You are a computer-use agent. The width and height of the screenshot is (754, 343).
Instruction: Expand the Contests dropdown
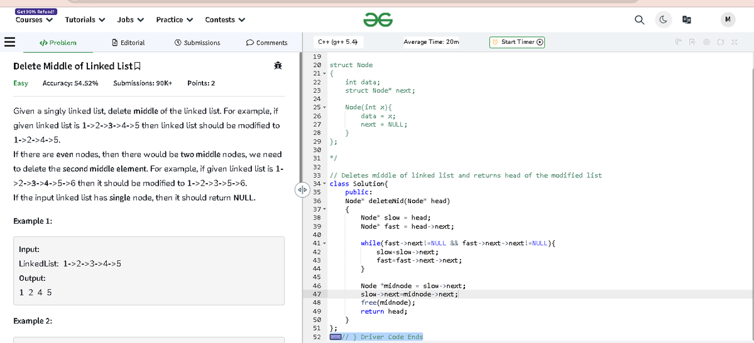pos(224,19)
